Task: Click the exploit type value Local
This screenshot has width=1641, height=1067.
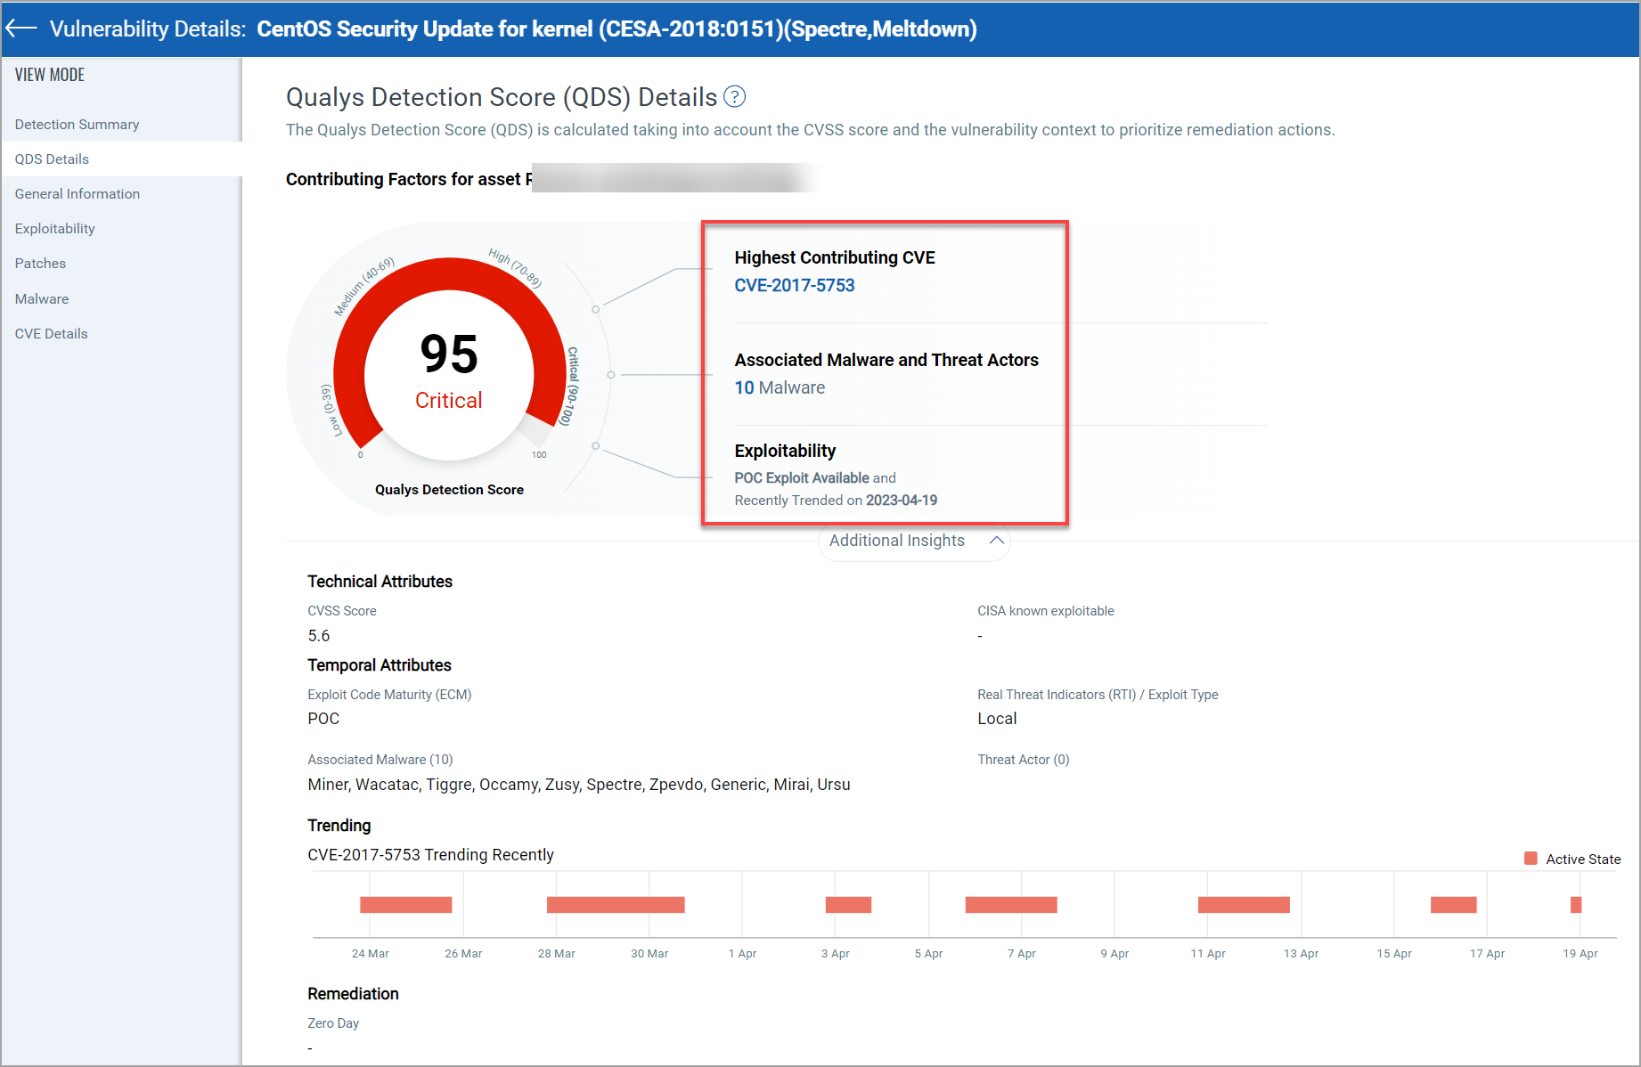Action: 997,719
